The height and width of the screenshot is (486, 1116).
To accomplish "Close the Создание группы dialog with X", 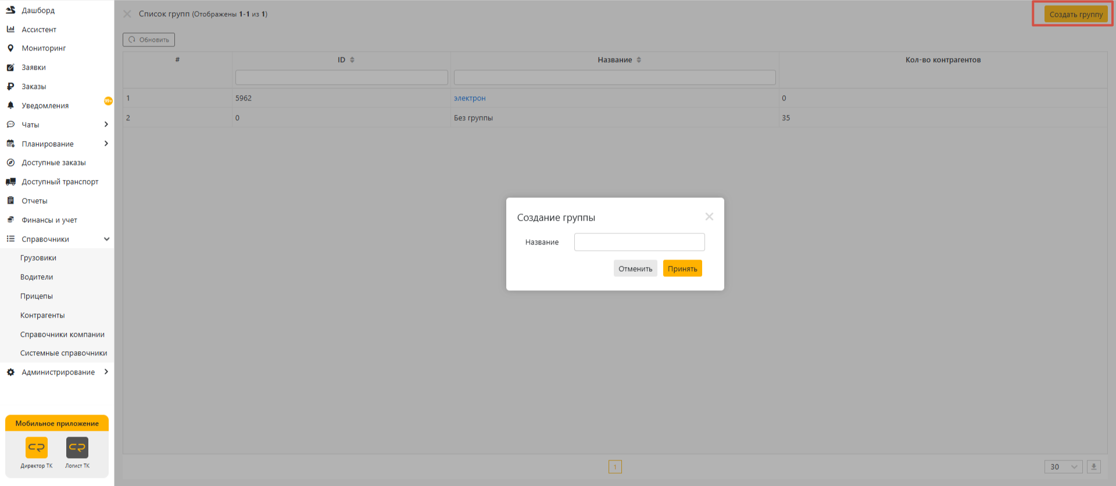I will [x=709, y=217].
